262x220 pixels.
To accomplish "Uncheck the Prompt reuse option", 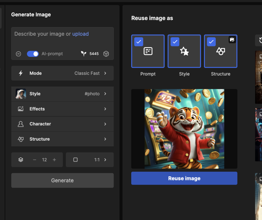I will [x=139, y=42].
